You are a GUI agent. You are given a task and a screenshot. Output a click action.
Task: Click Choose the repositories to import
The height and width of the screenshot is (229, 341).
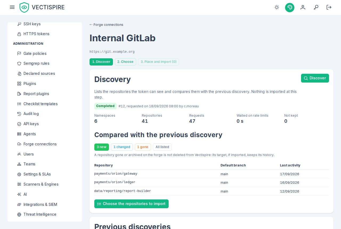131,204
